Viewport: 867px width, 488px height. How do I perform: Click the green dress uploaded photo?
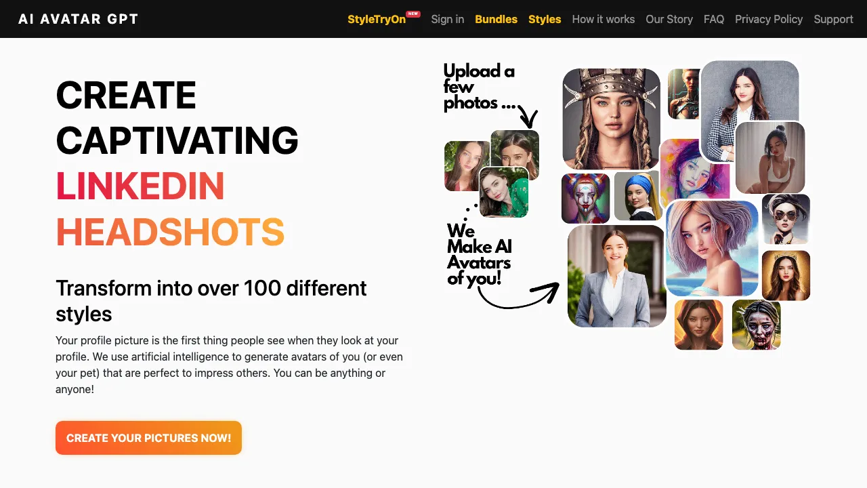(504, 192)
